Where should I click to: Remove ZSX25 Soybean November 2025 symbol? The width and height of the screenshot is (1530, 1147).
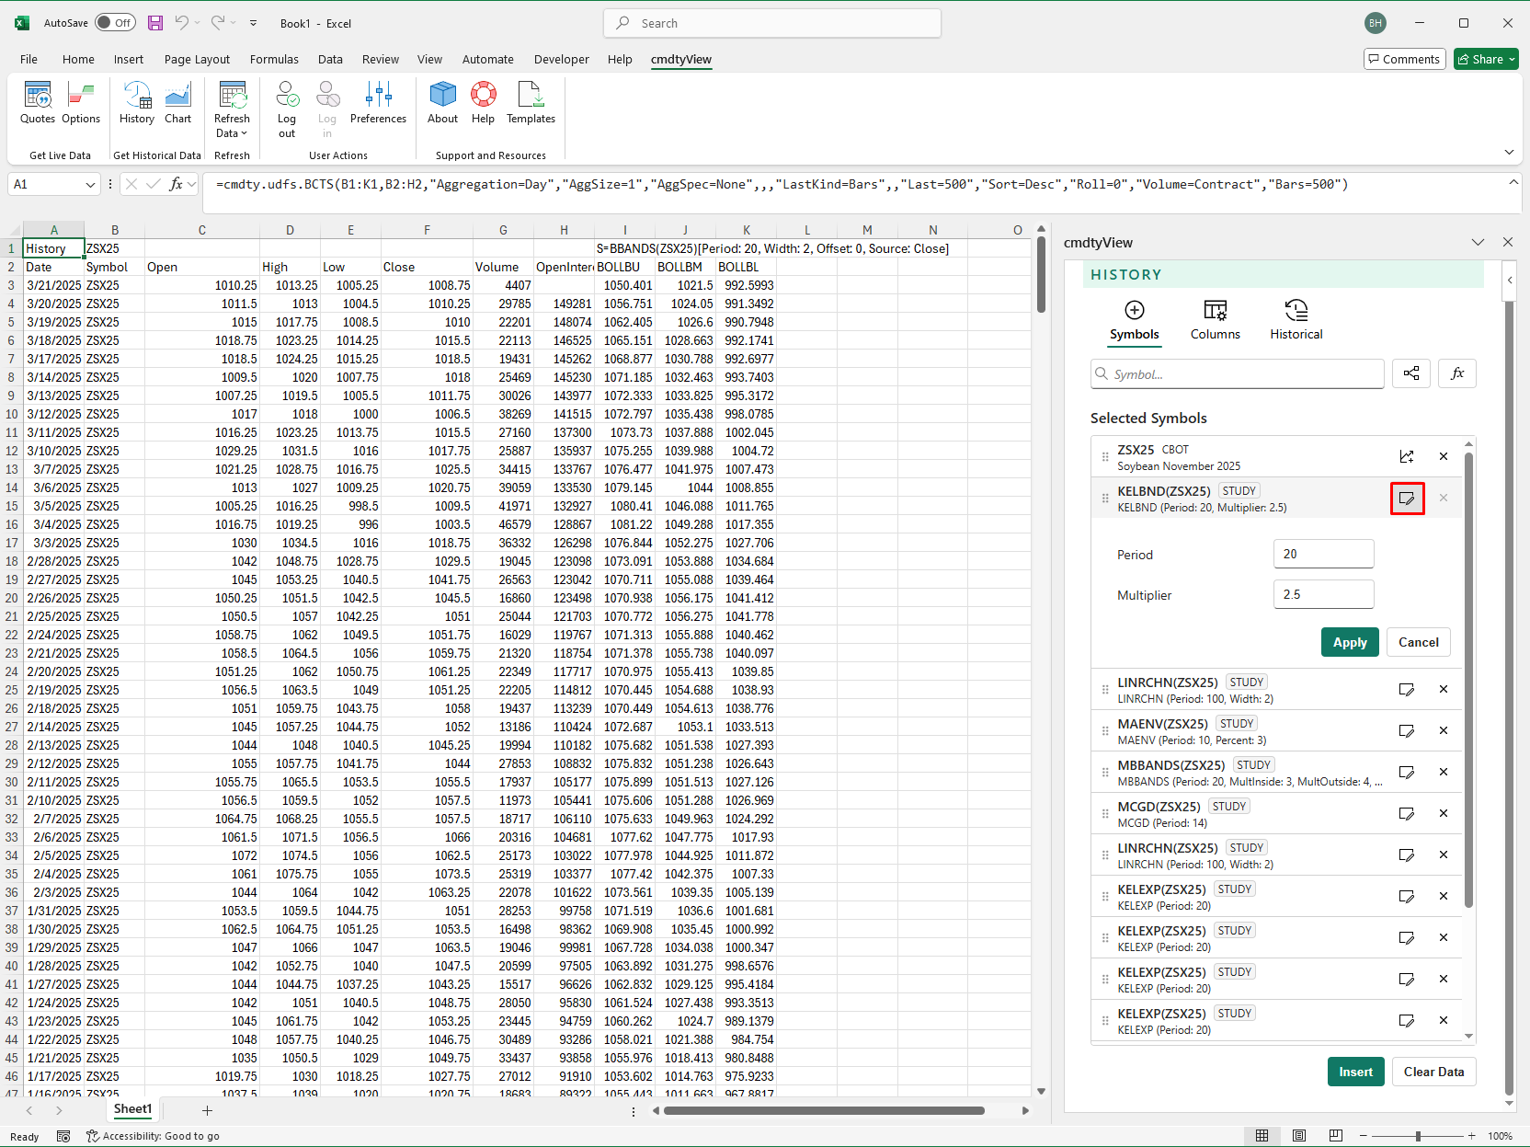pyautogui.click(x=1444, y=456)
